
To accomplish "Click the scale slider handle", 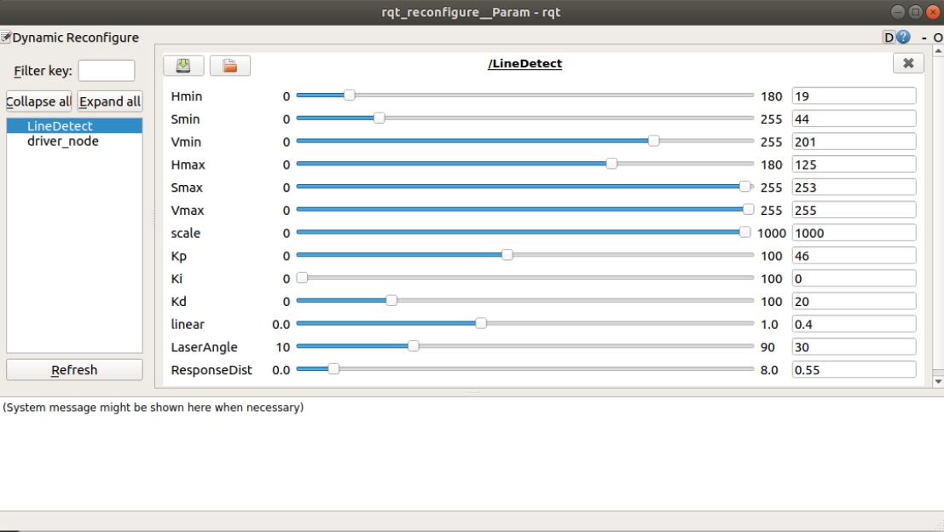I will pos(744,232).
